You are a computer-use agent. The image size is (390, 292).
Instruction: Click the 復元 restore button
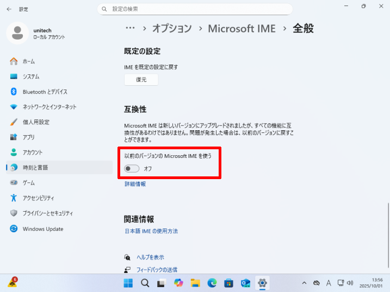click(141, 80)
